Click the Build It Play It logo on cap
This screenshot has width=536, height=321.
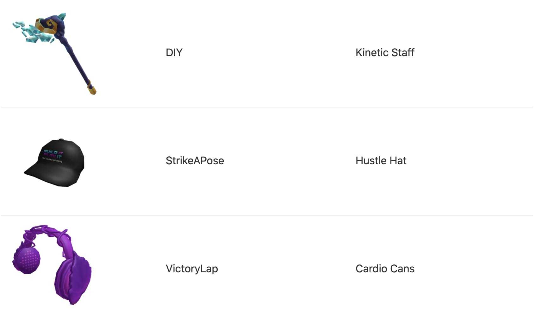pyautogui.click(x=53, y=155)
